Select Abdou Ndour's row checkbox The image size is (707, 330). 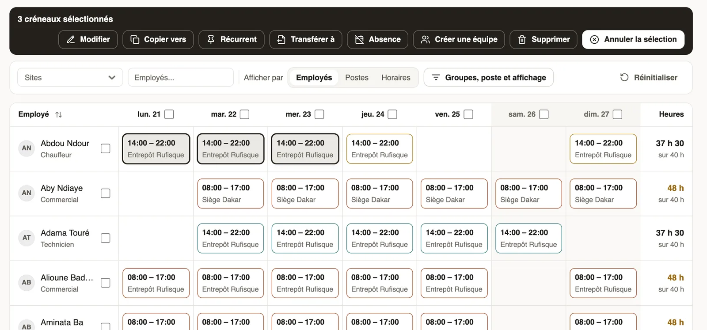(105, 148)
